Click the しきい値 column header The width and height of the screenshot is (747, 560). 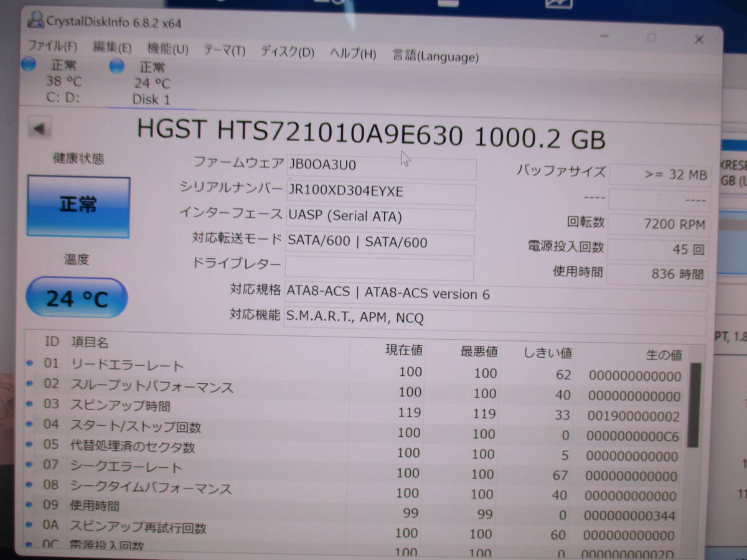tap(548, 353)
